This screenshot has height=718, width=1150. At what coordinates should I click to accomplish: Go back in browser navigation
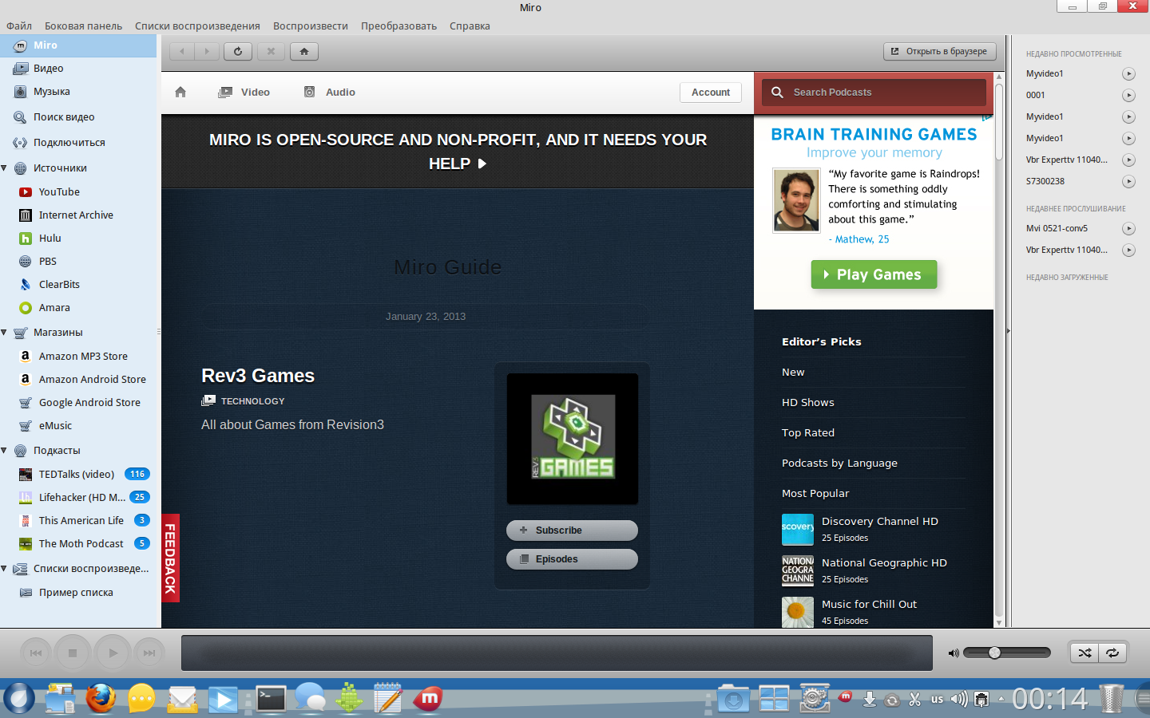tap(182, 52)
